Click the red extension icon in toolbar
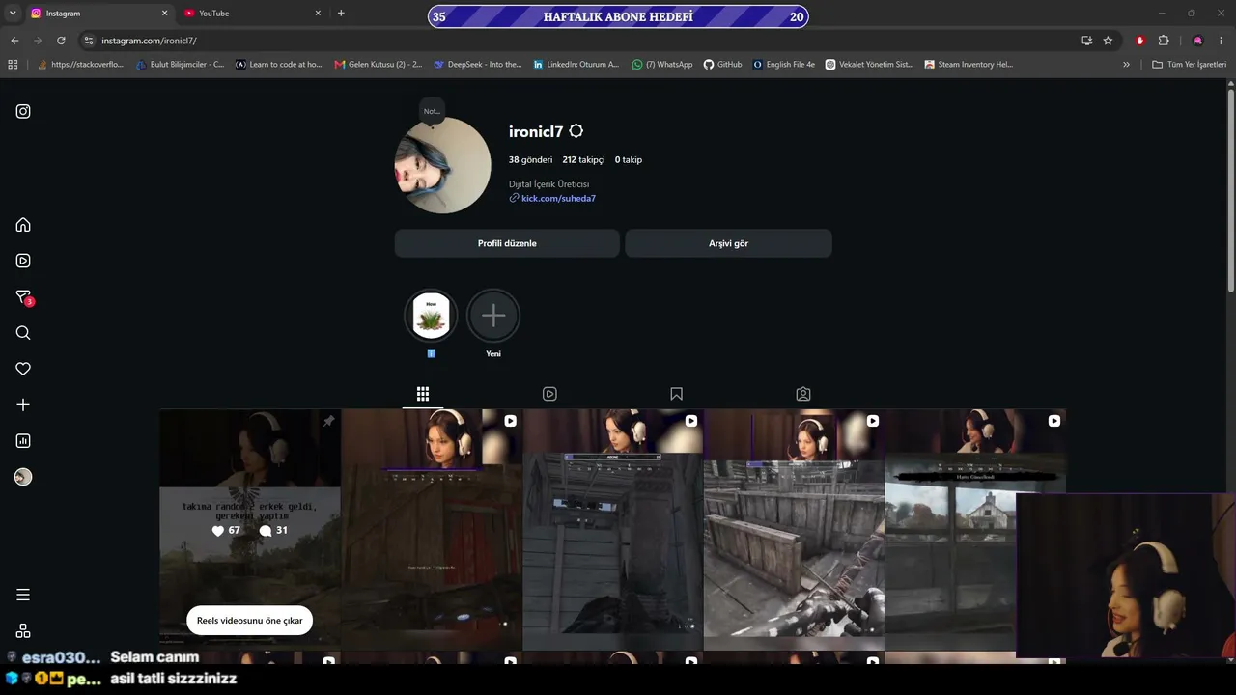Image resolution: width=1236 pixels, height=695 pixels. pos(1140,41)
